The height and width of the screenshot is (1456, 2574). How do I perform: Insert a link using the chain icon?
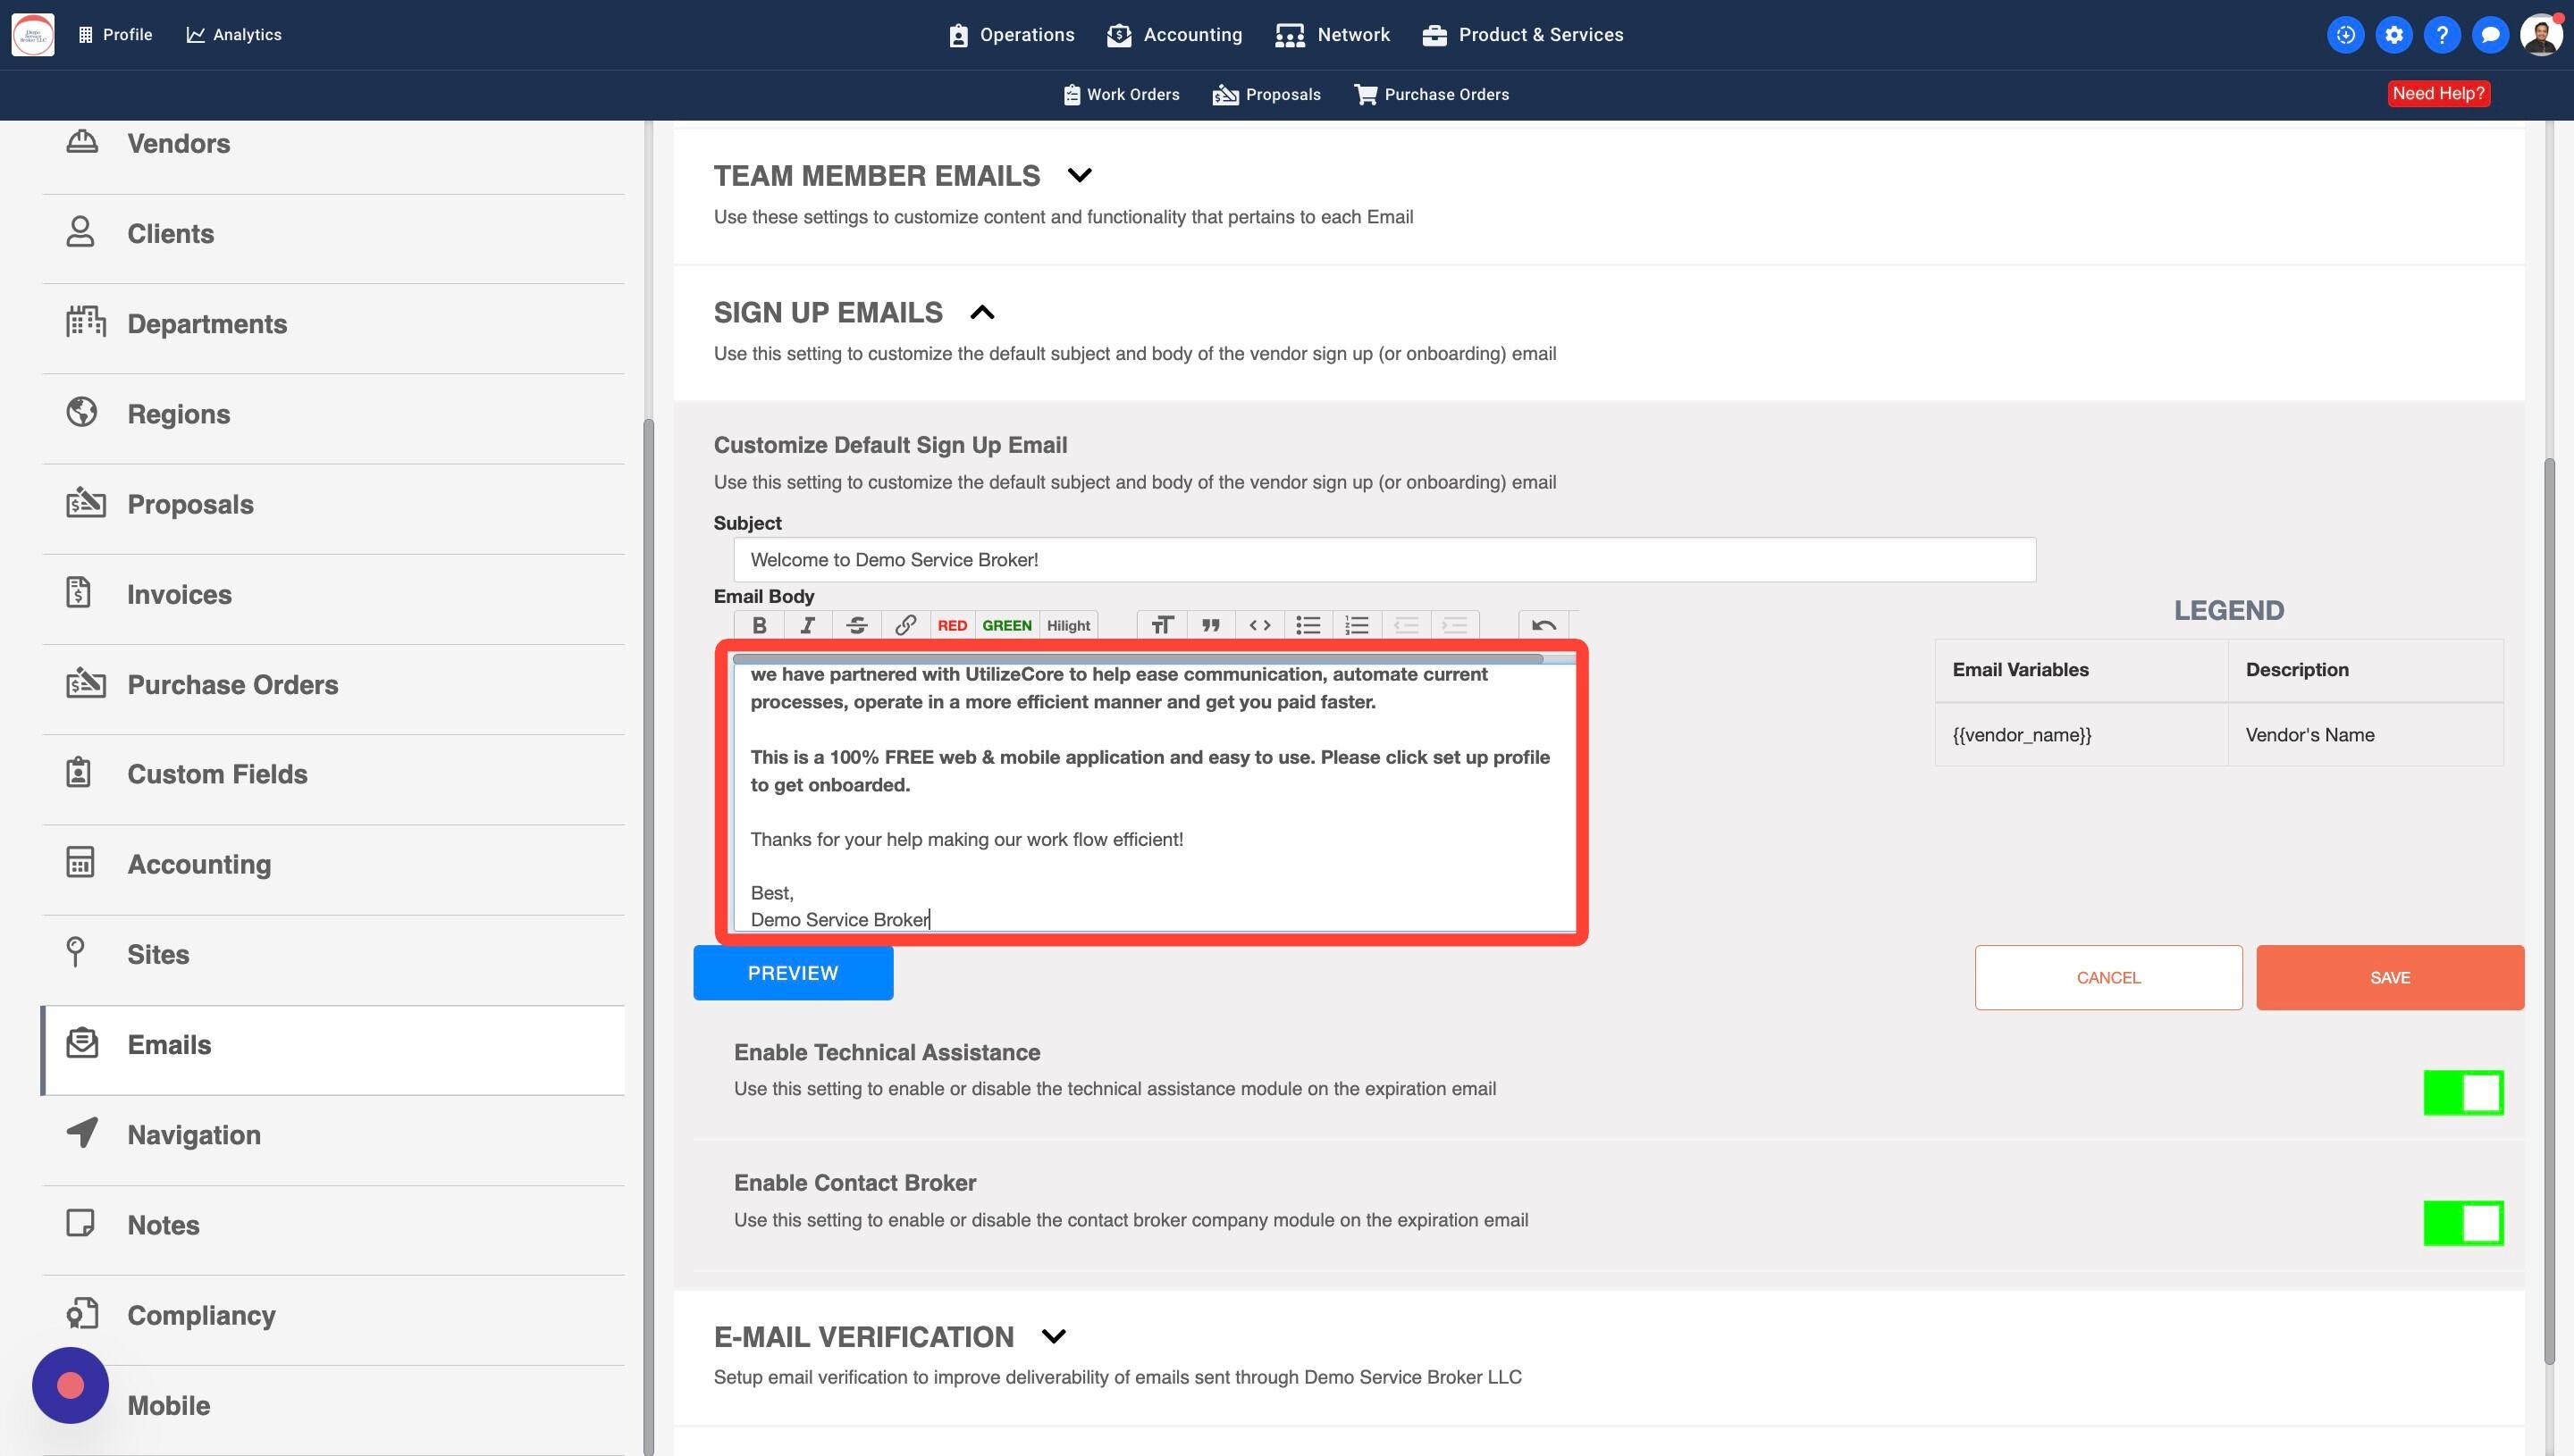[x=904, y=625]
